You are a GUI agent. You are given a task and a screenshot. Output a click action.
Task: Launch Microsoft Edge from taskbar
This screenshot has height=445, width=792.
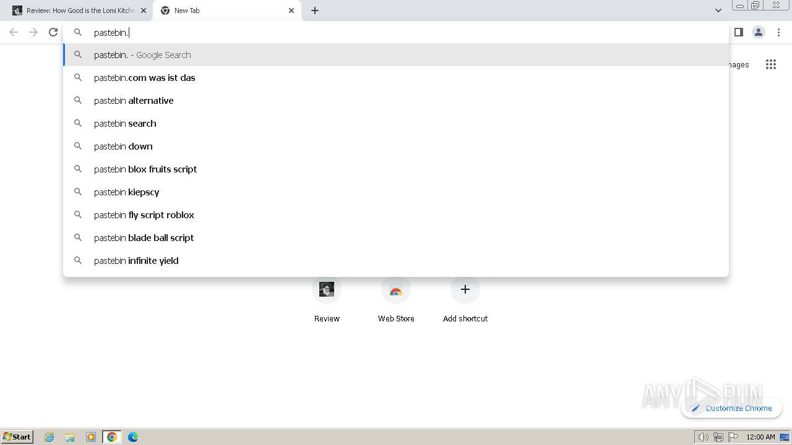133,437
